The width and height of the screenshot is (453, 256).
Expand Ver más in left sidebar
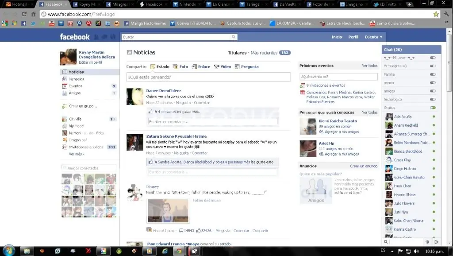pyautogui.click(x=77, y=154)
